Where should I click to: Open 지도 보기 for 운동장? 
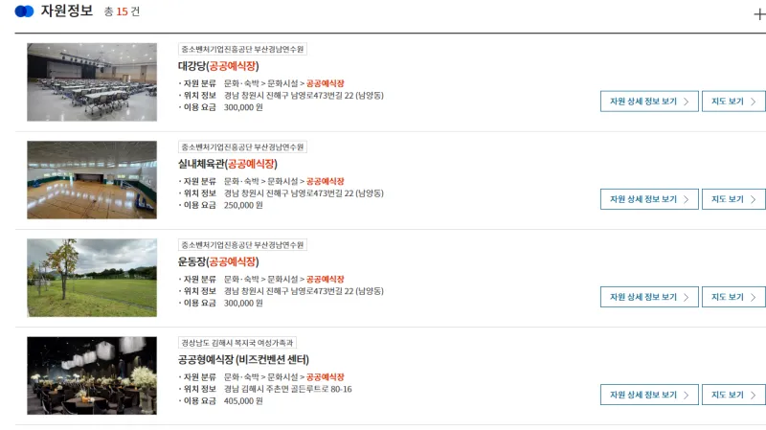pos(733,297)
